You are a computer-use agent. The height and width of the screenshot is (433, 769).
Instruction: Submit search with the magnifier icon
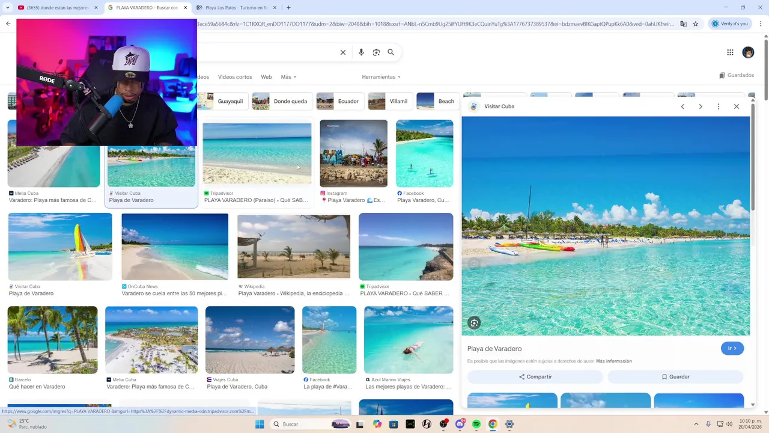pos(391,52)
